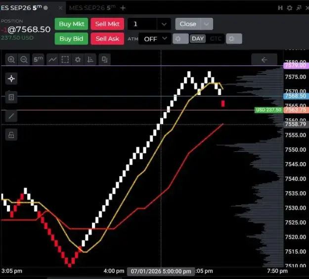Toggle the padlock lock icon
Viewport: 309px width, 279px height.
point(11,135)
